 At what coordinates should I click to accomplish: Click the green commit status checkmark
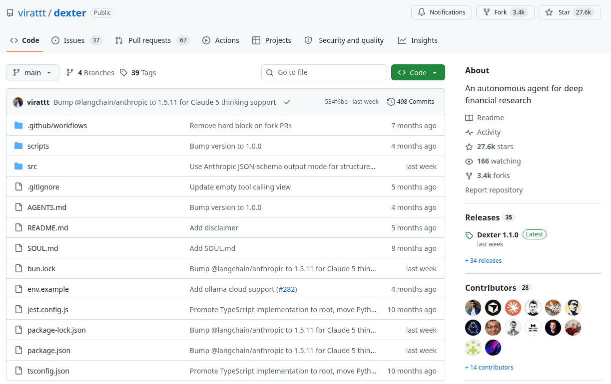pyautogui.click(x=287, y=102)
